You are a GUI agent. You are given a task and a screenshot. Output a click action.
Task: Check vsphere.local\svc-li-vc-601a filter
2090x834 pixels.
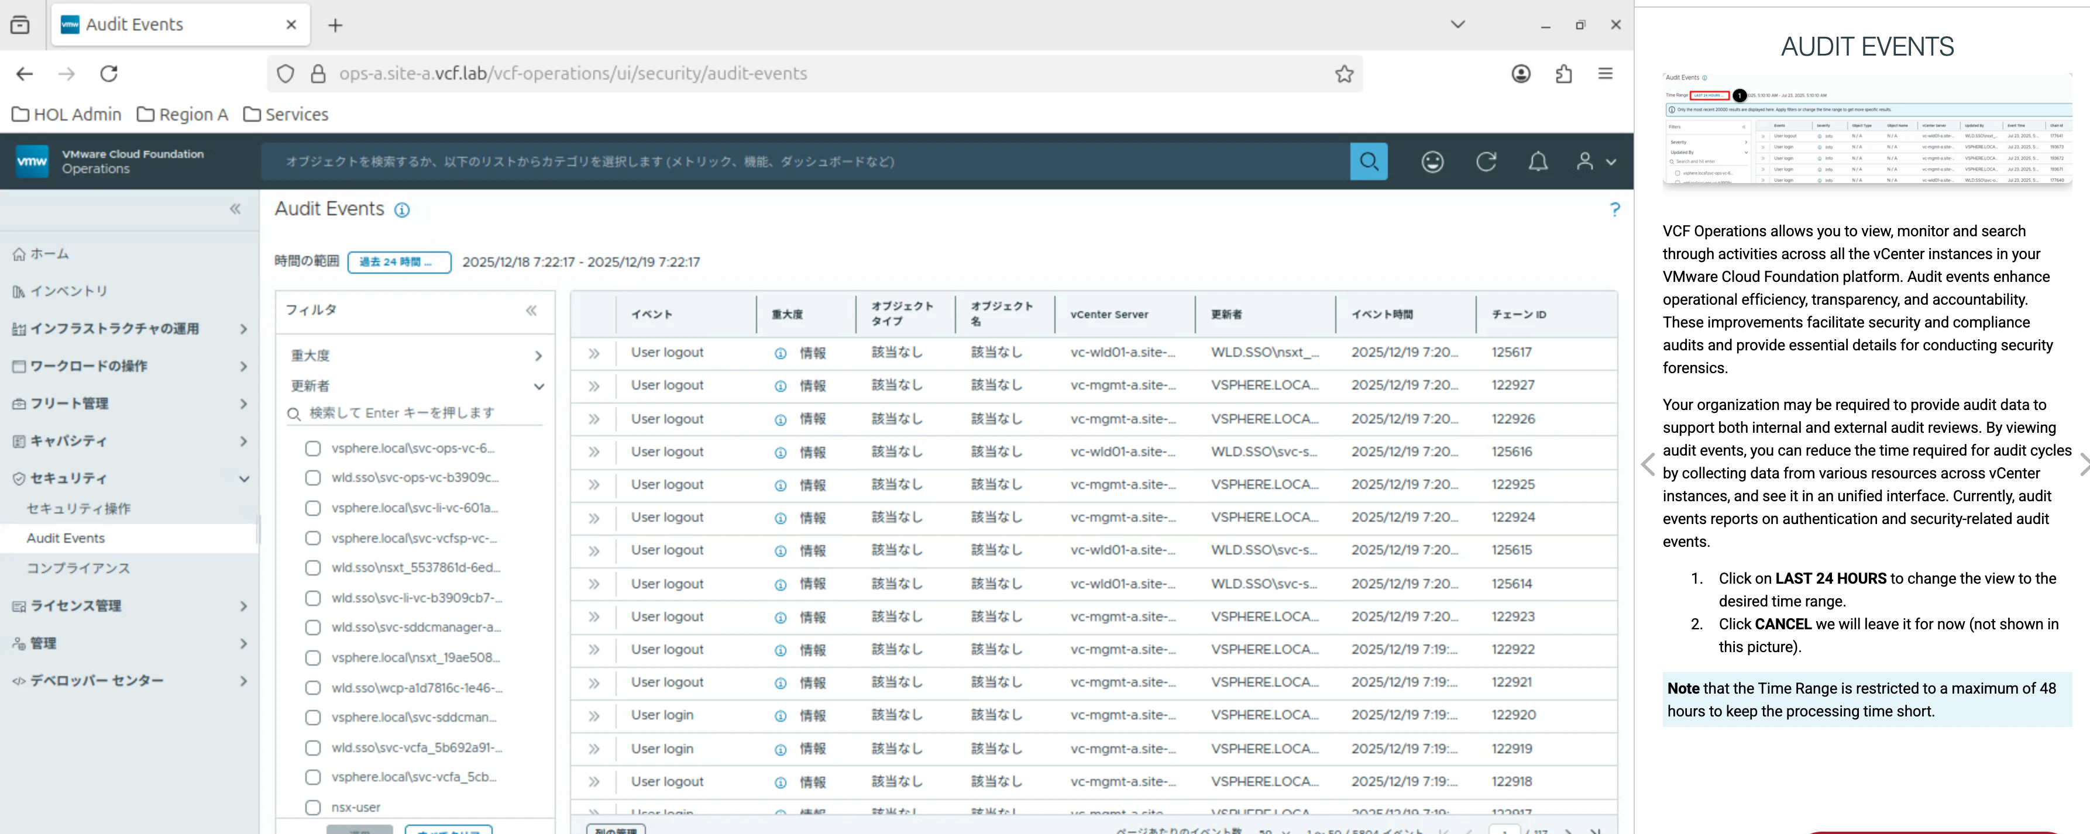(312, 508)
